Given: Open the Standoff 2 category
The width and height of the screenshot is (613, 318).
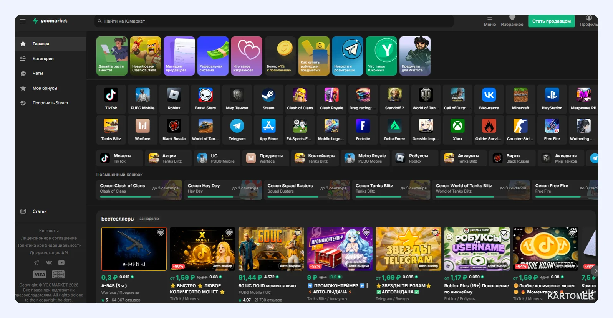Looking at the screenshot, I should tap(394, 99).
